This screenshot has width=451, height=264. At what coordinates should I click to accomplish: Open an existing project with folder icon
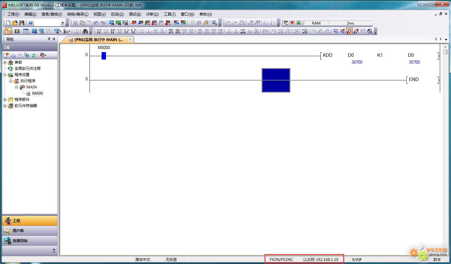[x=15, y=23]
